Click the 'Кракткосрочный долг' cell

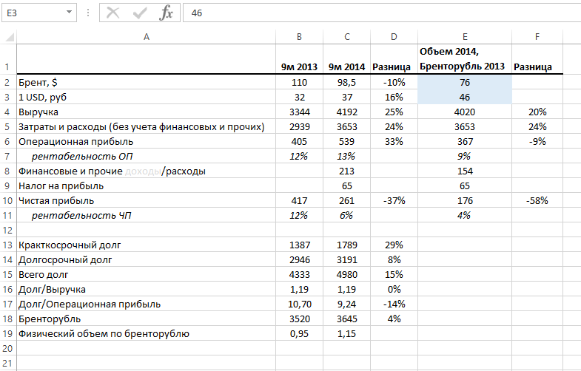tap(147, 245)
